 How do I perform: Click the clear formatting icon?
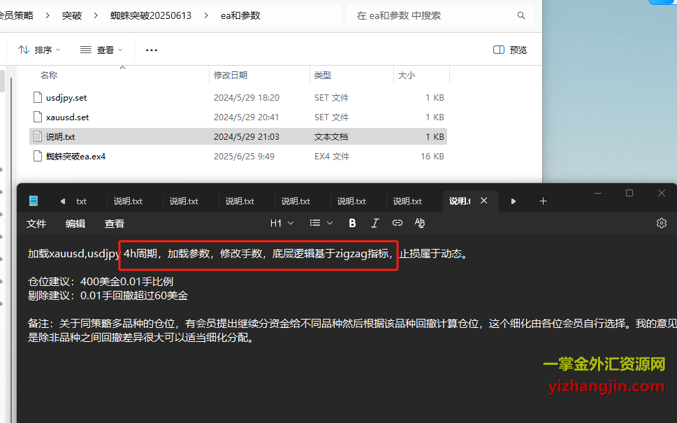coord(420,223)
